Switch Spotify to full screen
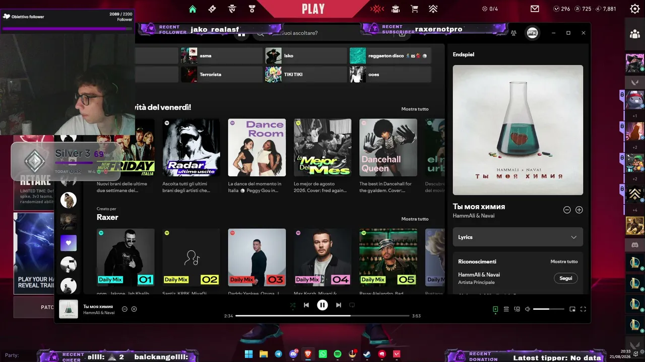Image resolution: width=645 pixels, height=362 pixels. point(584,309)
